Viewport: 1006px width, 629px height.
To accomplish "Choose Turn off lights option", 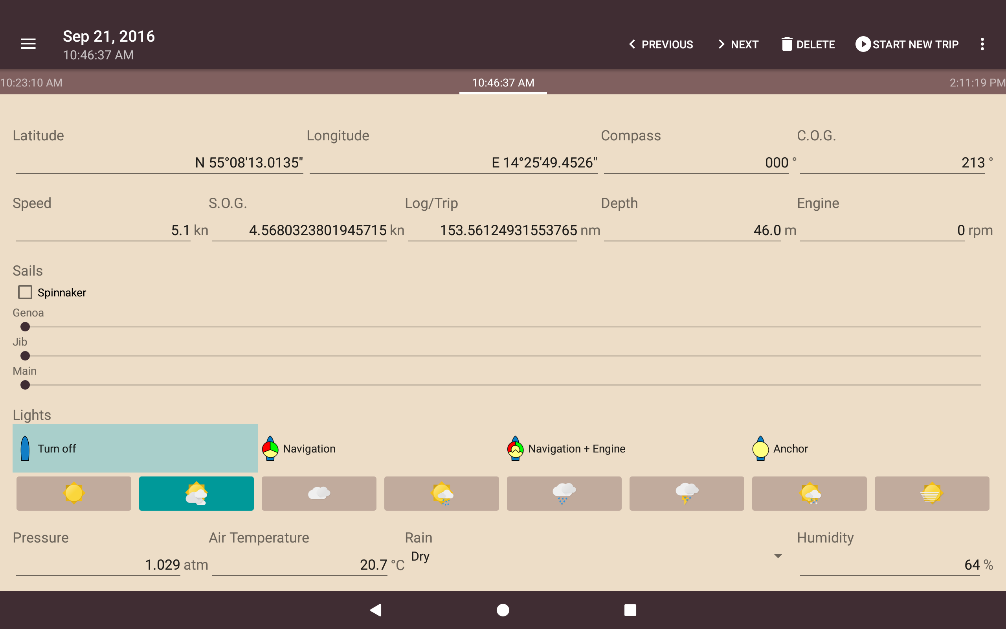I will [x=135, y=448].
